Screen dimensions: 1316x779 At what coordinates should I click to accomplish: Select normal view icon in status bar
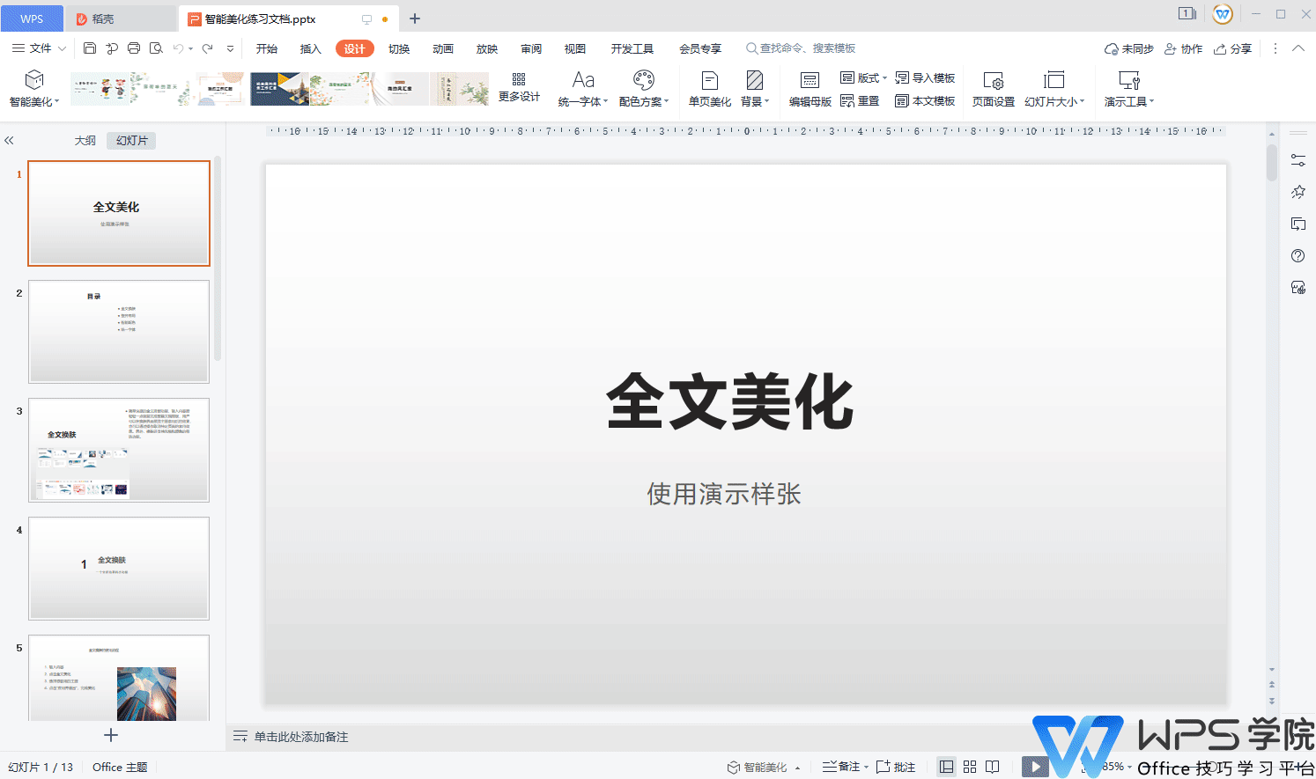pos(946,767)
